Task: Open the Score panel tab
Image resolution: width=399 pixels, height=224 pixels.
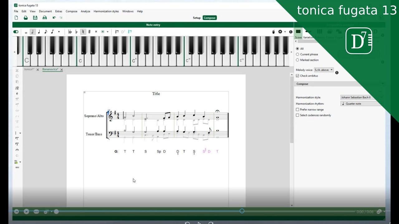Action: pyautogui.click(x=298, y=34)
